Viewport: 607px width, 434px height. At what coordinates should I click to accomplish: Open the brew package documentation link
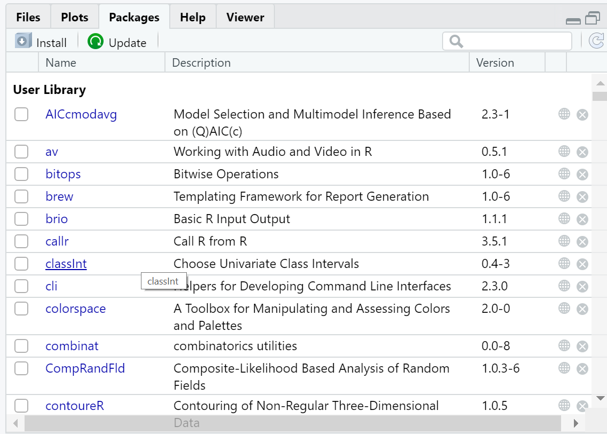[59, 197]
